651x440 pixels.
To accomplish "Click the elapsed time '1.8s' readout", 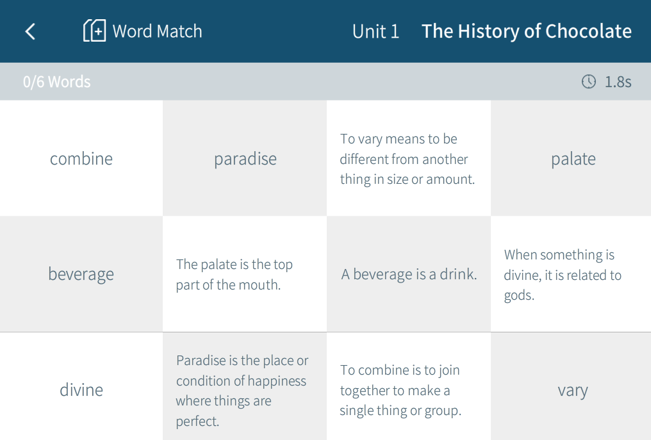I will pyautogui.click(x=618, y=82).
